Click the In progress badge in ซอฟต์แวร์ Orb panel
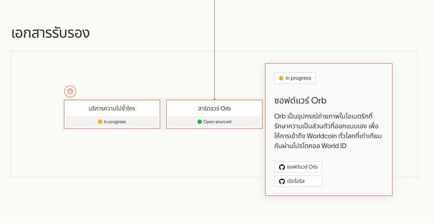 (x=295, y=78)
